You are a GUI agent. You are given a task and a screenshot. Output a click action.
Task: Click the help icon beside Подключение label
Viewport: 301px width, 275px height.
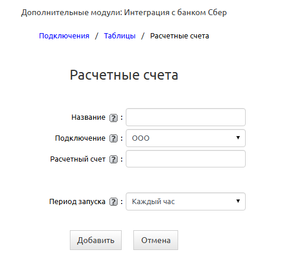[x=114, y=138]
